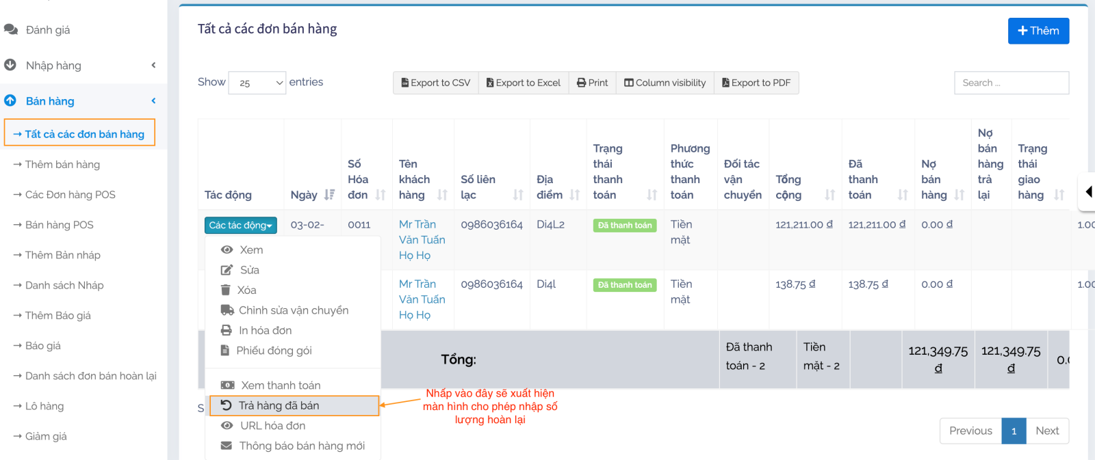The image size is (1095, 460).
Task: Click the Search input field
Action: coord(1011,83)
